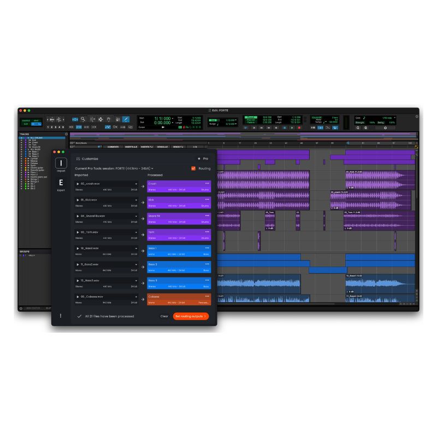Click the Set routing outputs button

click(191, 316)
